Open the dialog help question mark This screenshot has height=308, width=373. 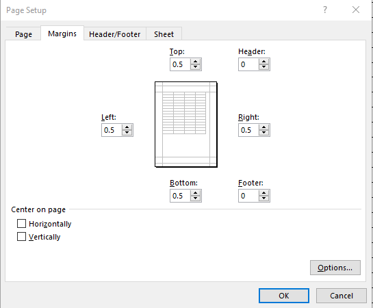325,10
